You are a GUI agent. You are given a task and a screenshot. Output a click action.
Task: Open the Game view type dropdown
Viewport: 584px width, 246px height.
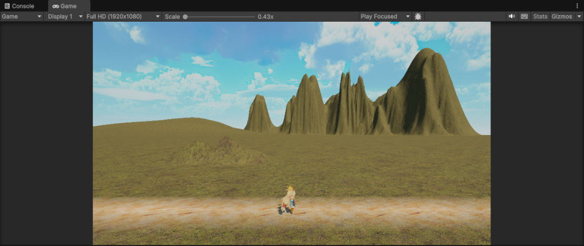click(22, 17)
